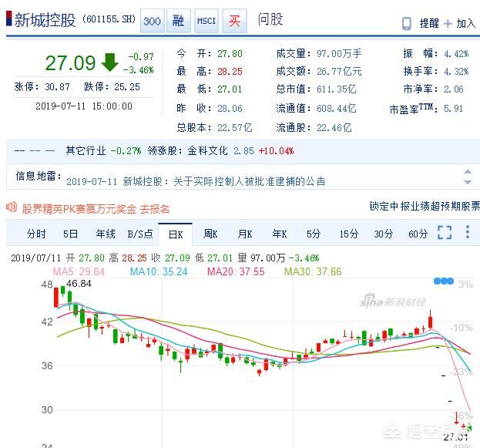Switch to the 5日 tab
The height and width of the screenshot is (448, 480).
coord(70,234)
